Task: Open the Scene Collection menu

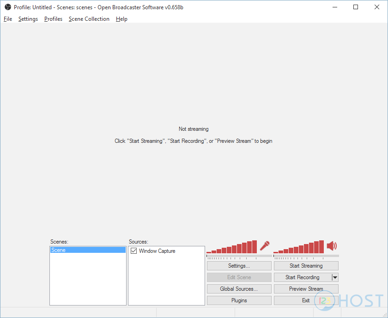Action: click(x=89, y=19)
